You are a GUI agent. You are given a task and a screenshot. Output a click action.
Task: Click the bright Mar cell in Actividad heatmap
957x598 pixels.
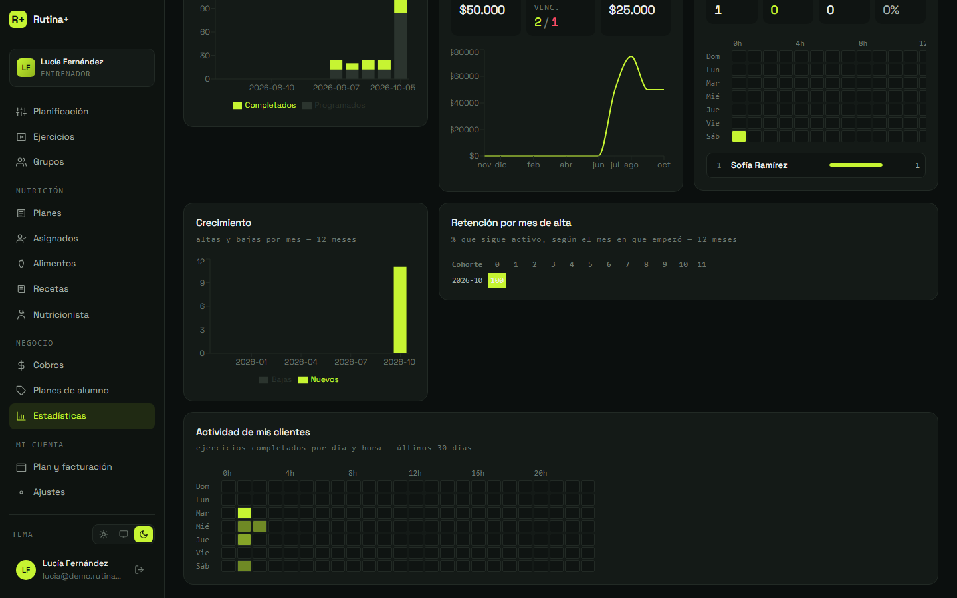click(245, 513)
